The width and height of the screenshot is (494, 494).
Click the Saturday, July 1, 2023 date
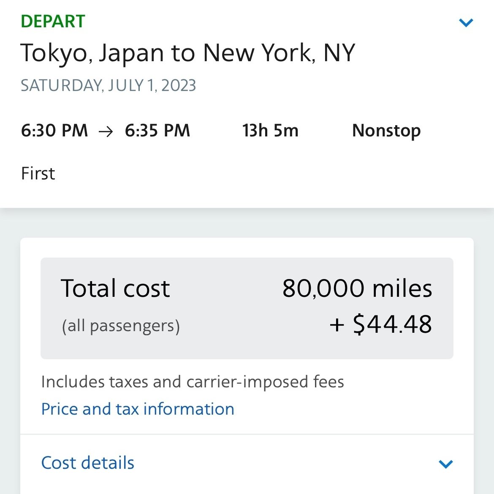click(109, 86)
